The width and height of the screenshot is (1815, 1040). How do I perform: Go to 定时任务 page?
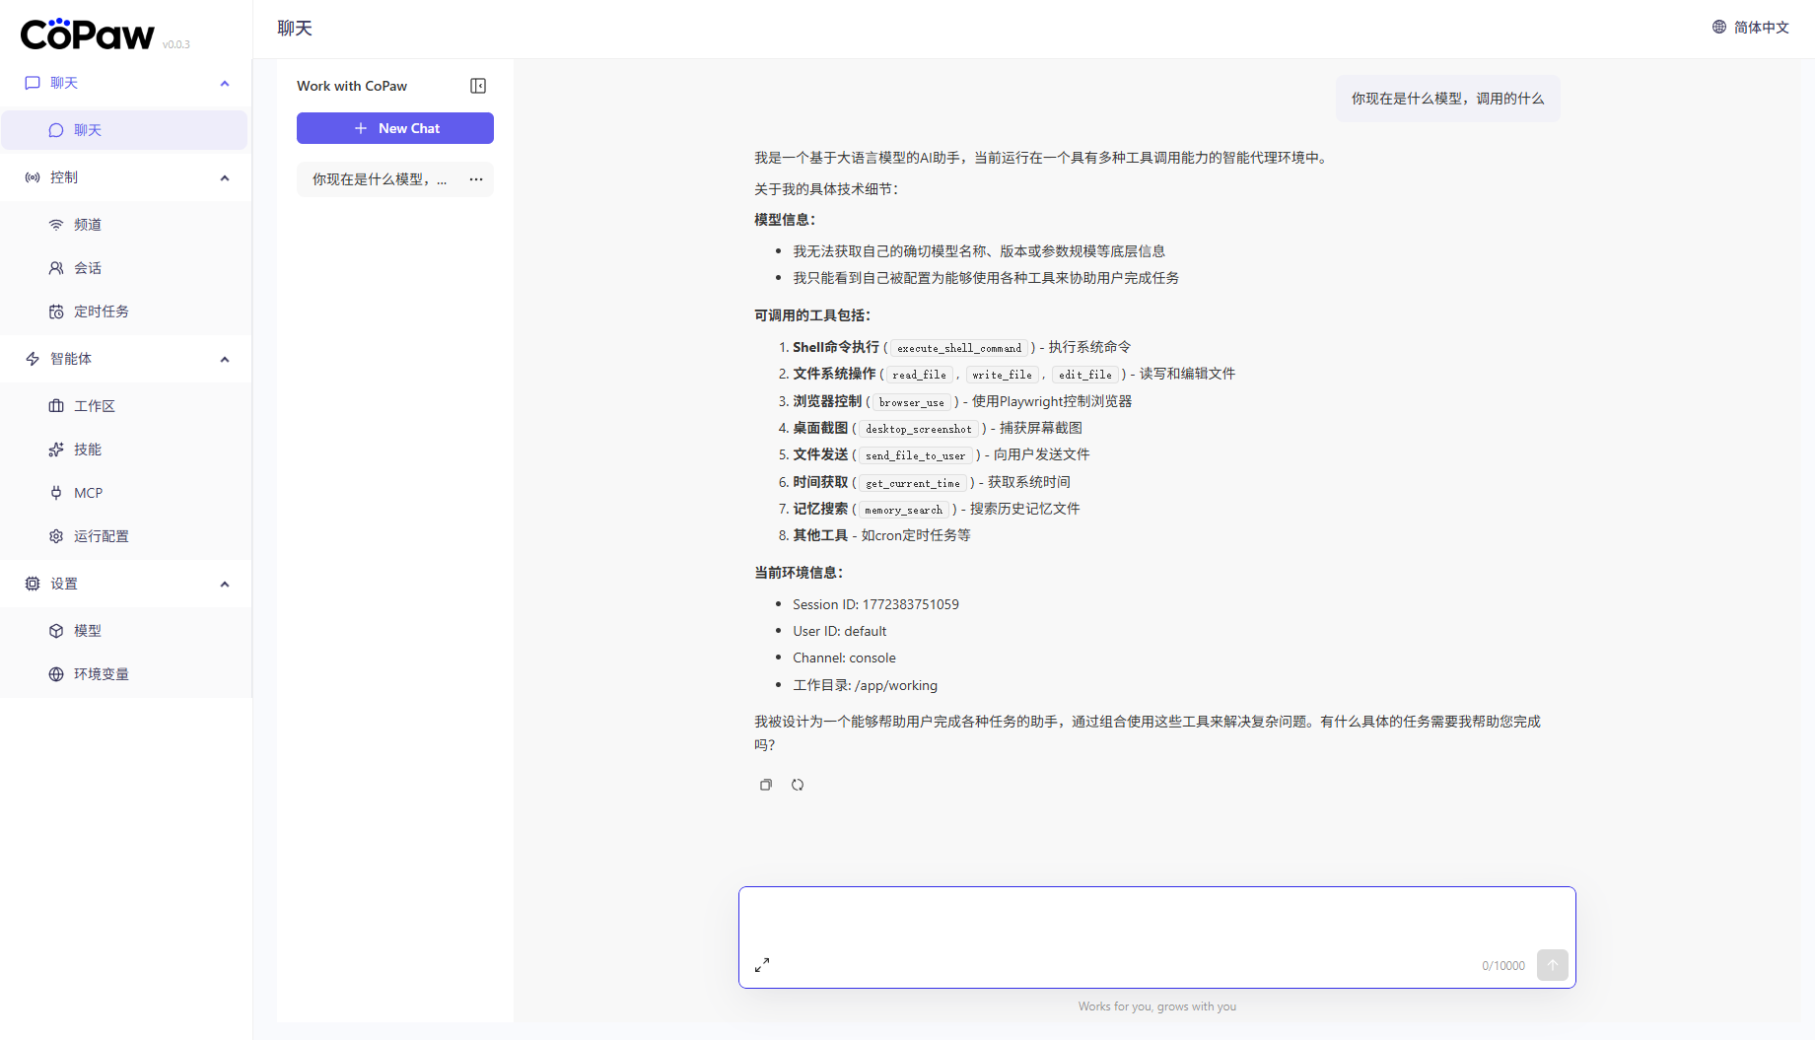click(x=101, y=312)
